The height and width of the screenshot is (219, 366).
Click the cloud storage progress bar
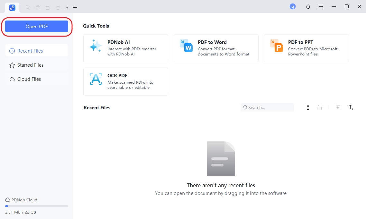pyautogui.click(x=36, y=206)
